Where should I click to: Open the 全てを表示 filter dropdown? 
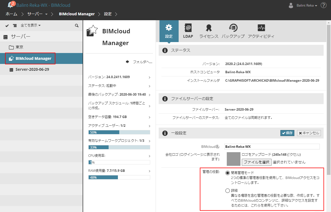click(31, 25)
